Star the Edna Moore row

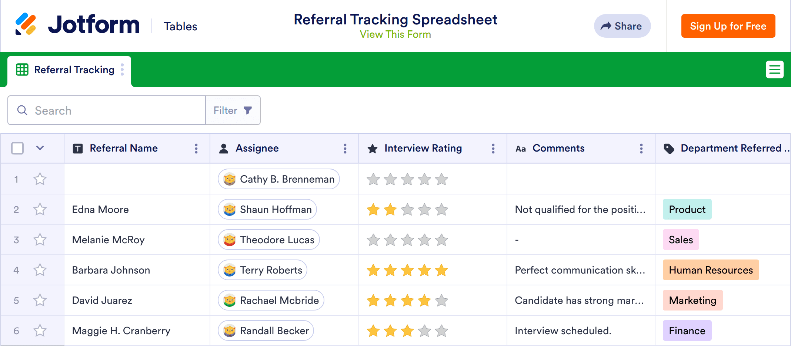[40, 210]
